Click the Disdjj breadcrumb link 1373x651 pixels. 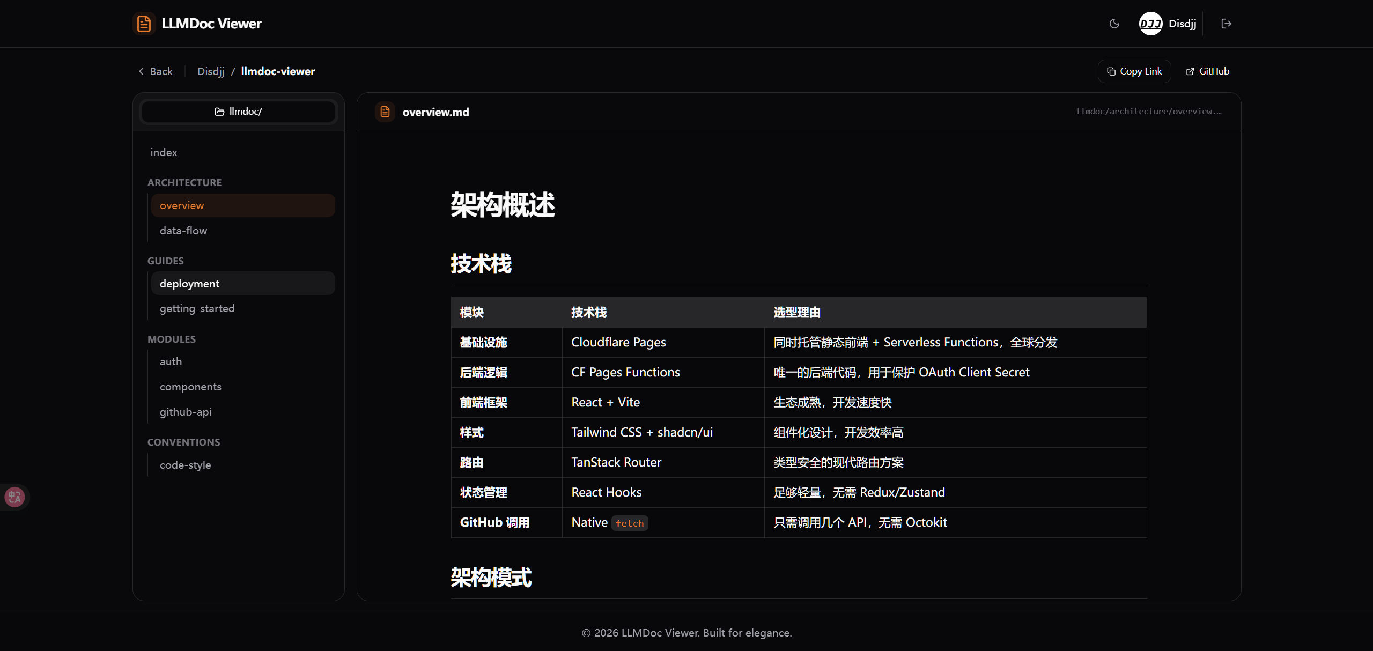(211, 71)
